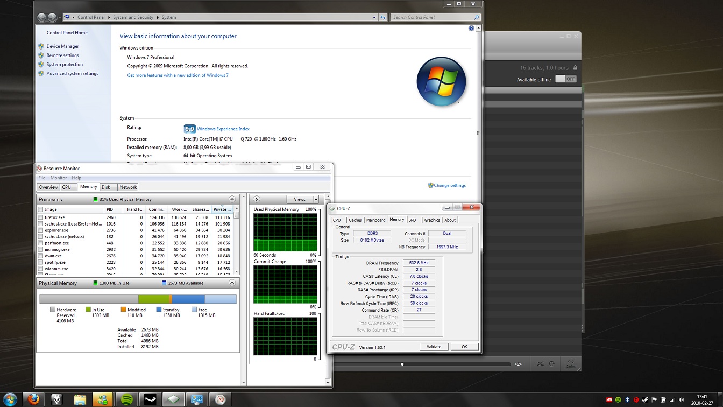Collapse the graphs pane arrow
723x407 pixels.
[257, 199]
